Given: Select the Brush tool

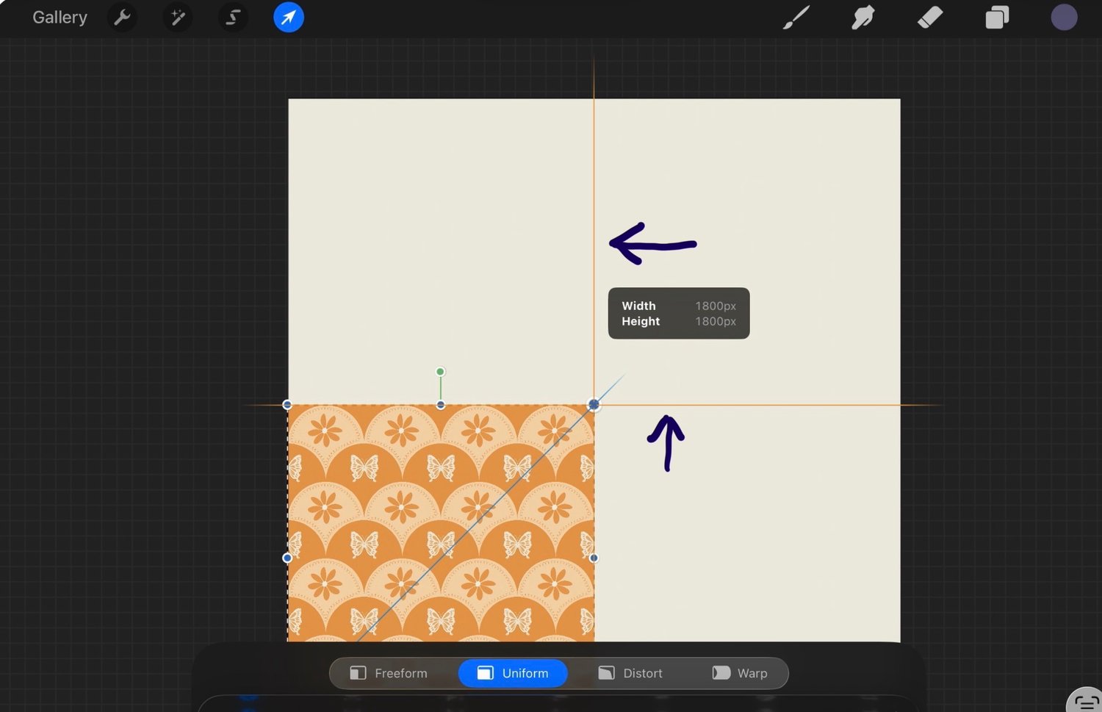Looking at the screenshot, I should 796,17.
